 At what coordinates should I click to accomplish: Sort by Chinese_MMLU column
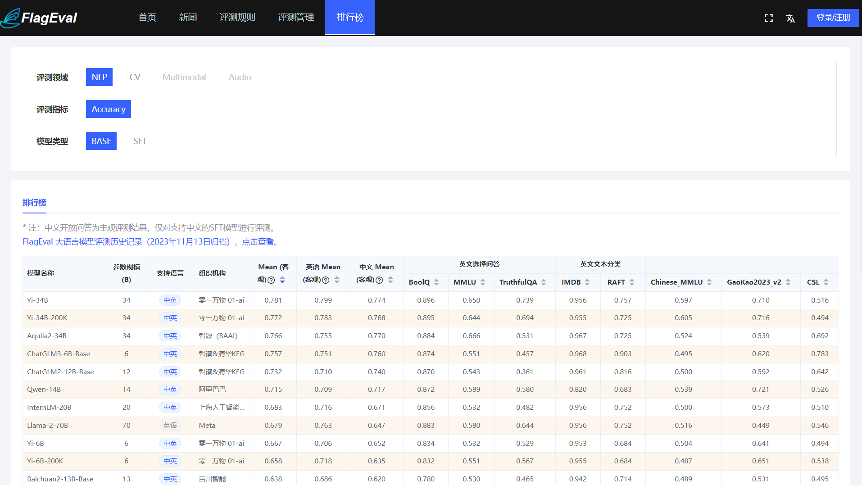tap(709, 282)
